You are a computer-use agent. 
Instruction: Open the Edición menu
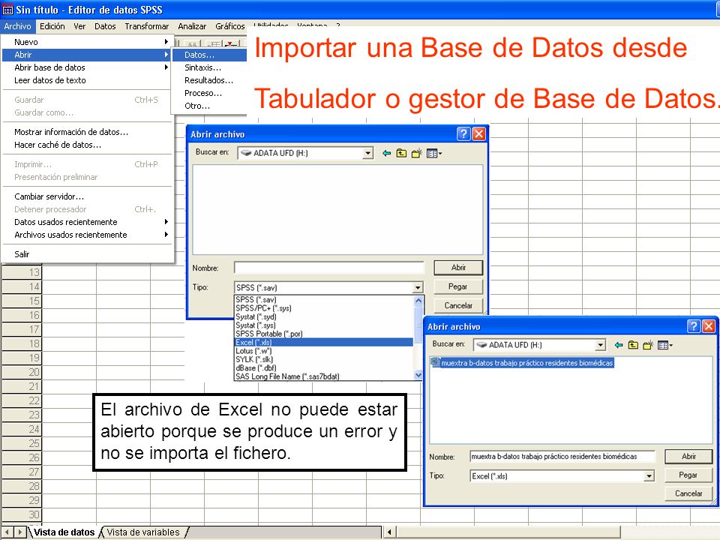(x=52, y=26)
